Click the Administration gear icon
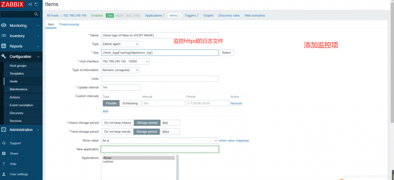Viewport: 394px width, 180px height. [x=4, y=130]
